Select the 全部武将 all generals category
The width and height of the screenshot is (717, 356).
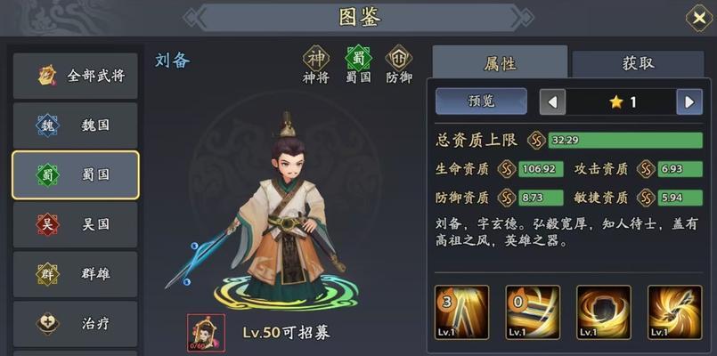(x=76, y=76)
